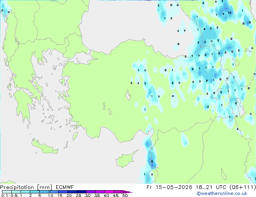Select the 1–2 mm legend color box

tap(25, 192)
